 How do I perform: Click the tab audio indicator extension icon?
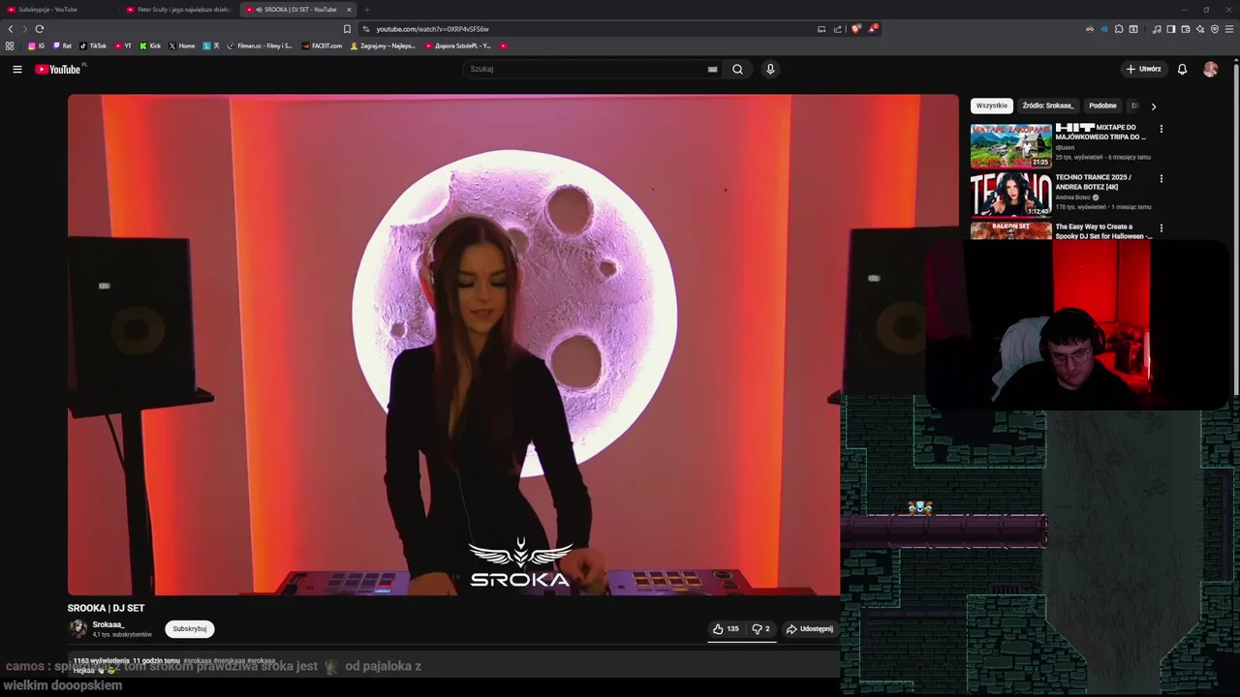[x=1104, y=29]
